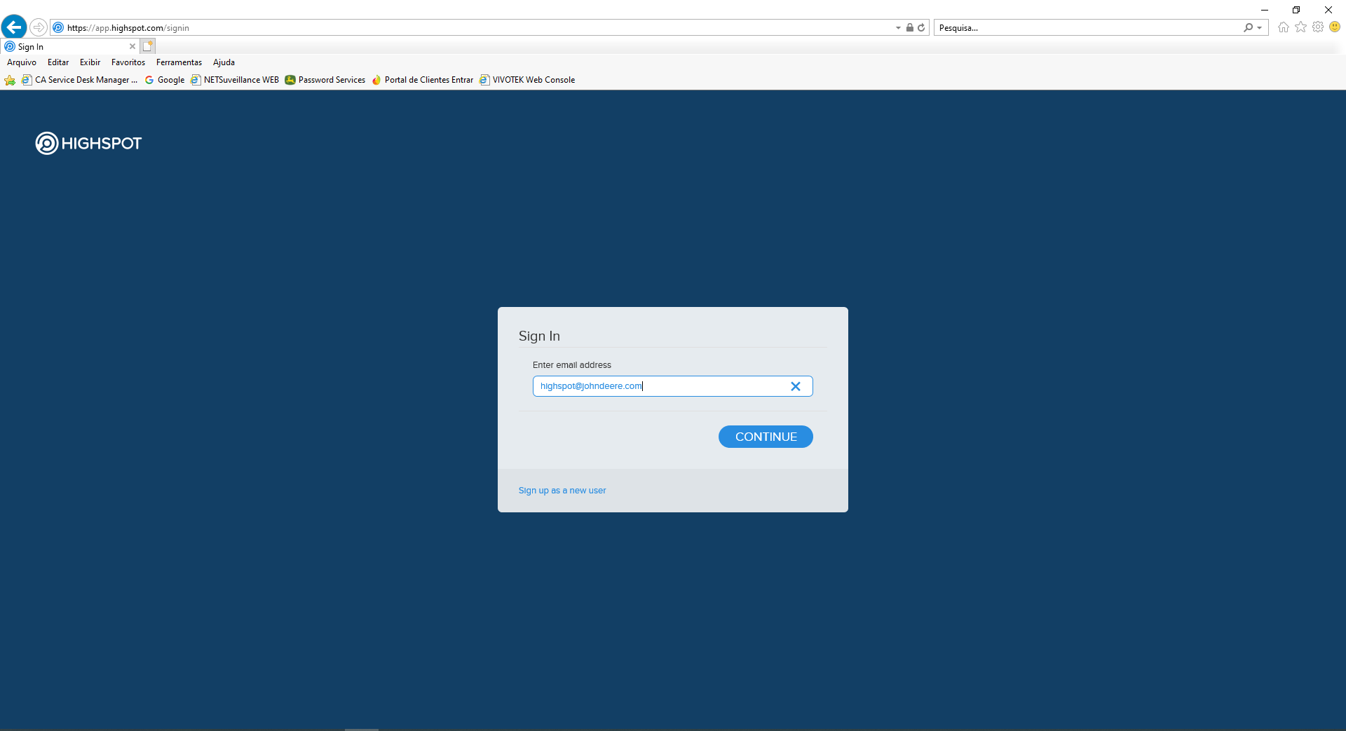Open the search provider dropdown arrow
Viewport: 1346px width, 731px height.
tap(1260, 28)
